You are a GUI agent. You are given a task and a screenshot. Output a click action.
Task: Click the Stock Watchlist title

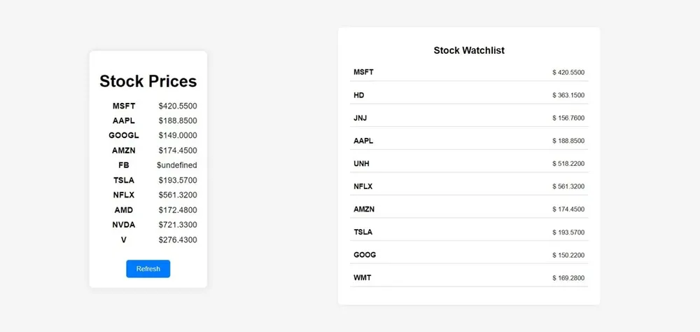pos(469,50)
